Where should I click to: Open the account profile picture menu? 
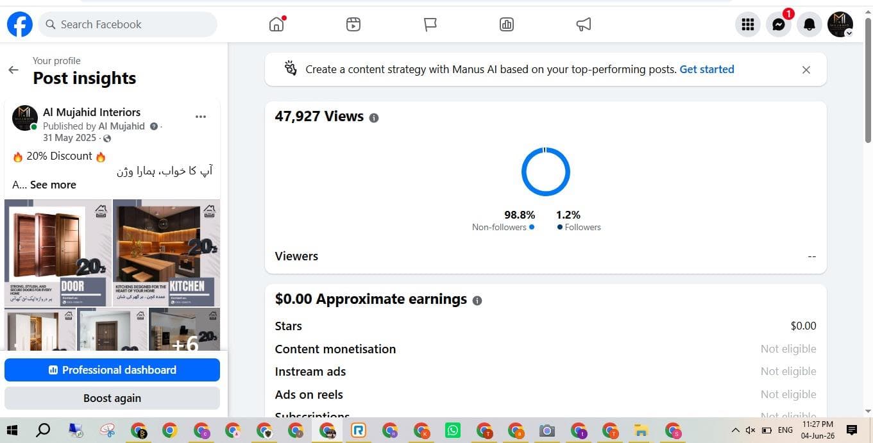840,24
